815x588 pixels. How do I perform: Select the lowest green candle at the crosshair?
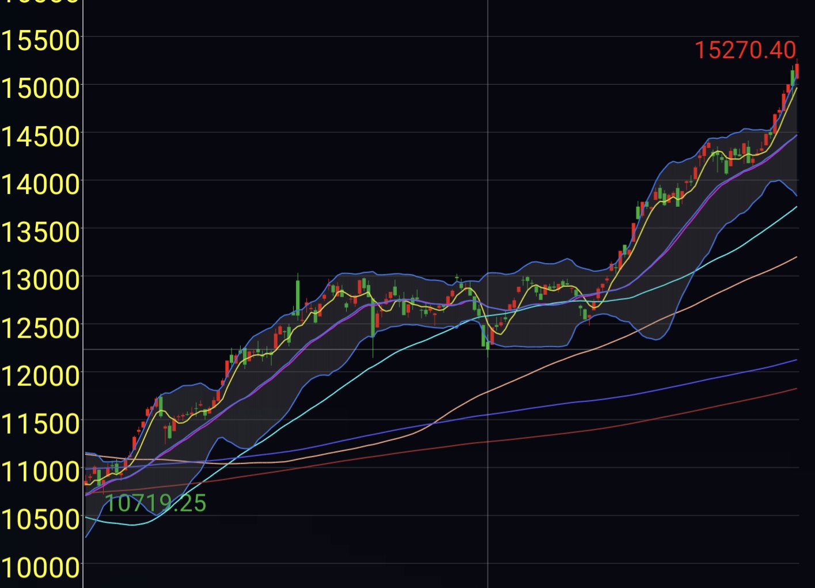(488, 346)
